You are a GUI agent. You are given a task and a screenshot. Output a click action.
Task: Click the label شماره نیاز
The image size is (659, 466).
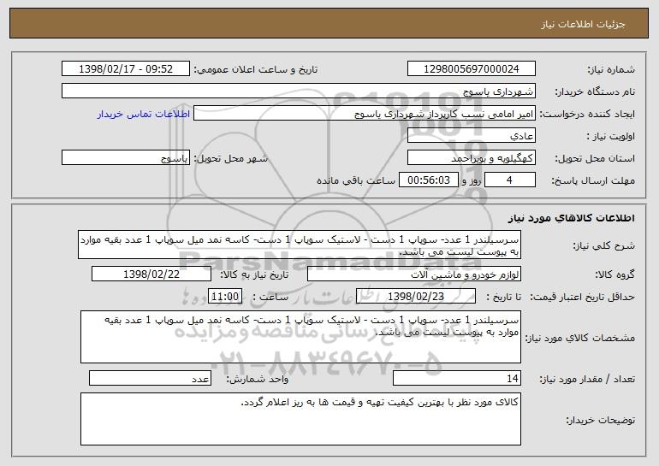pyautogui.click(x=611, y=69)
